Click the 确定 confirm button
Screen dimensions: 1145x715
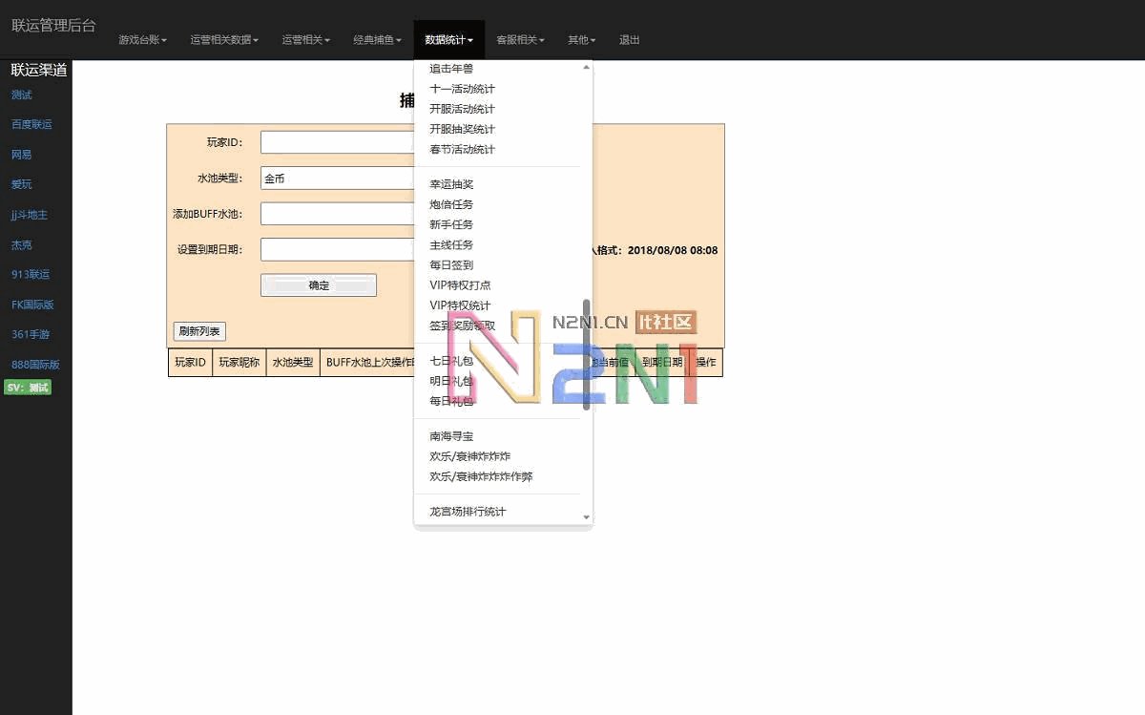(x=318, y=284)
